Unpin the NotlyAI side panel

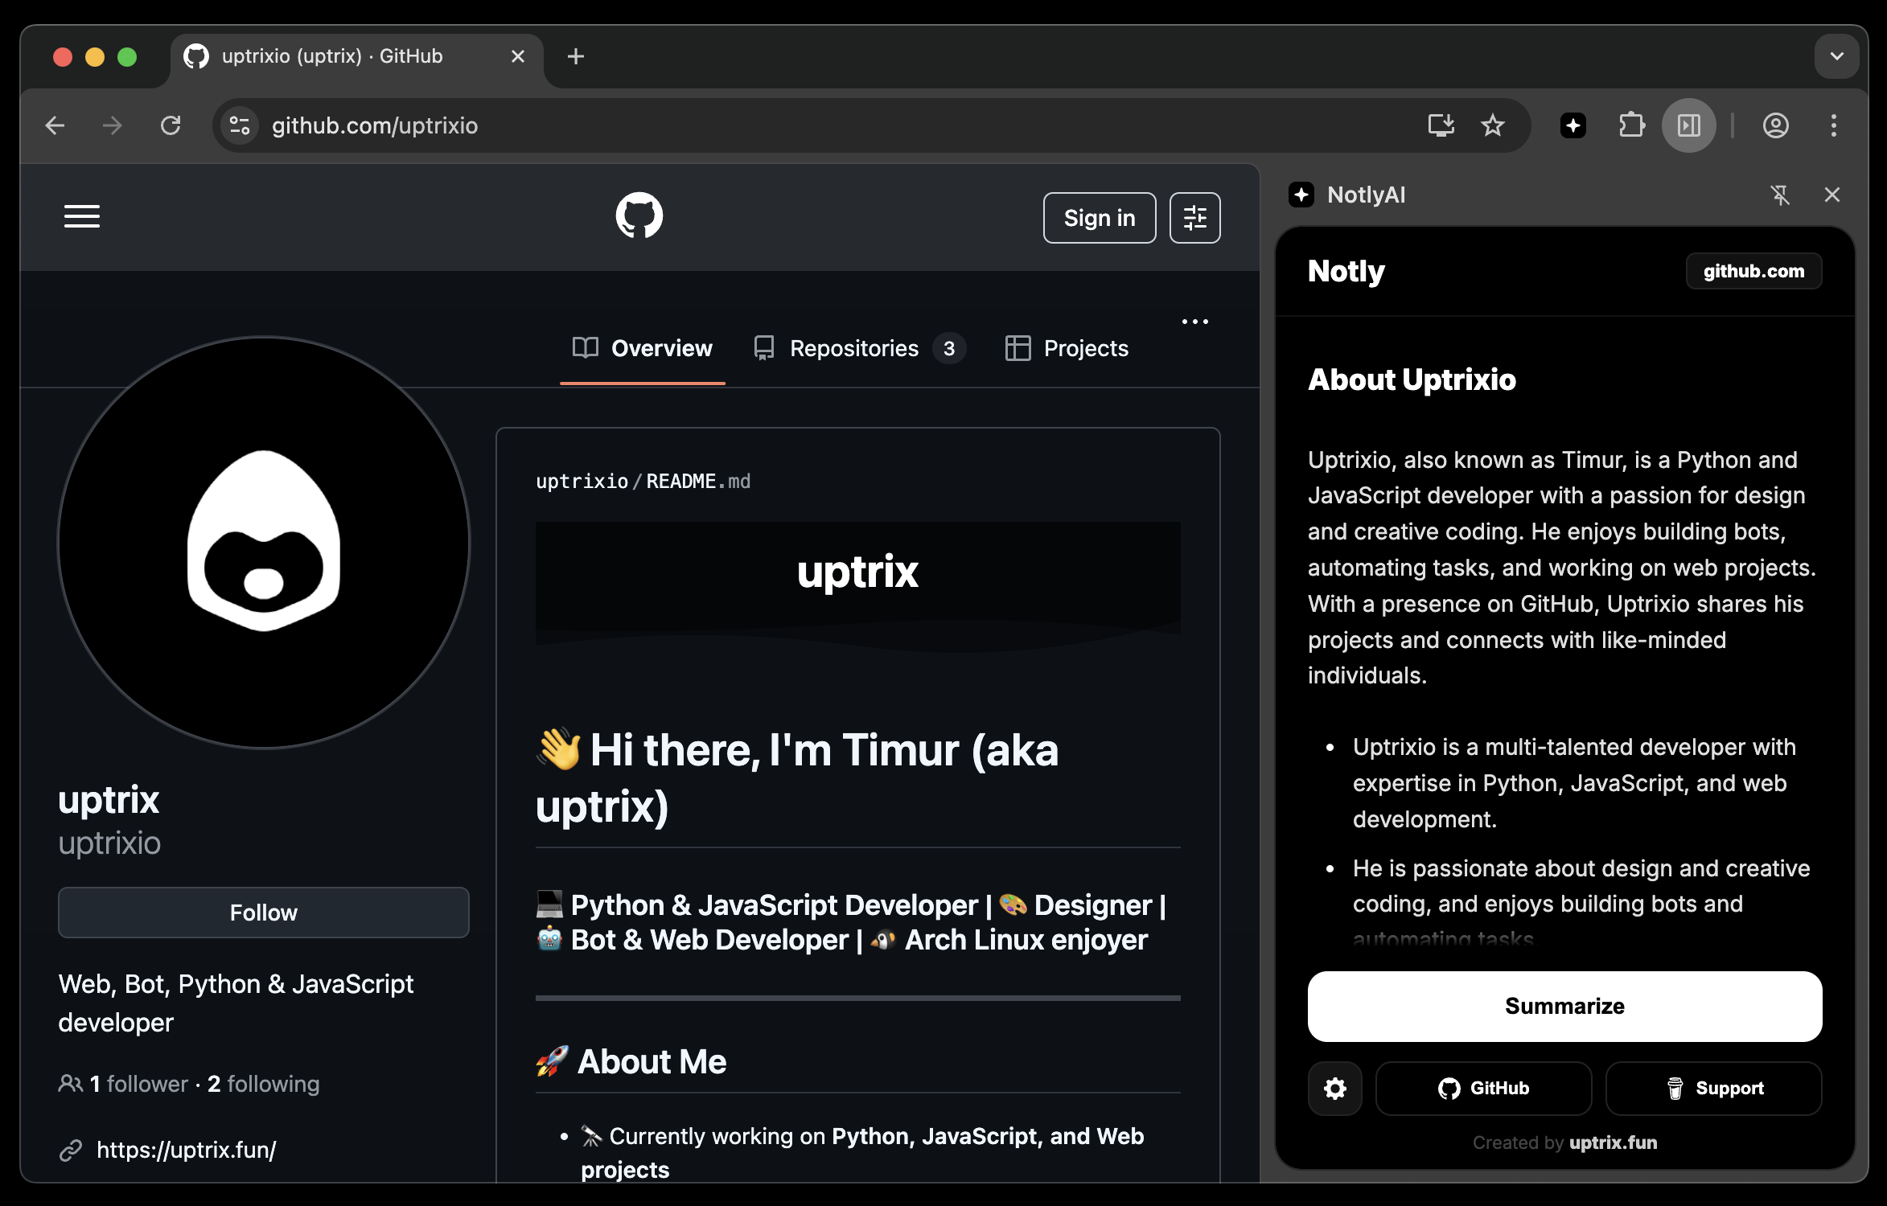tap(1782, 195)
